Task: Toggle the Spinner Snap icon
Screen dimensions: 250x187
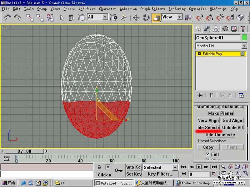Action: (230, 18)
